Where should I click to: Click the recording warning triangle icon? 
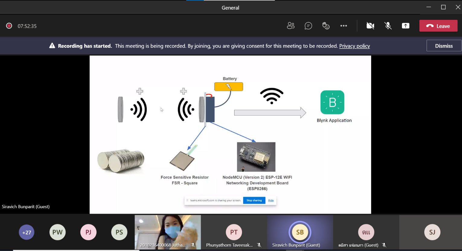(52, 46)
